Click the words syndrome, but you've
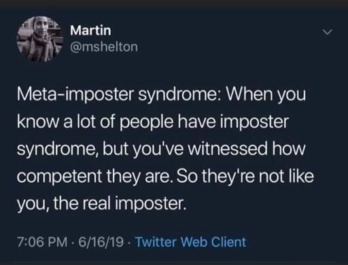348x265 pixels. point(100,149)
